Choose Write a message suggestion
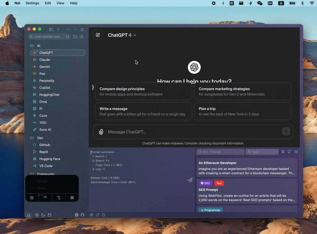 click(144, 111)
